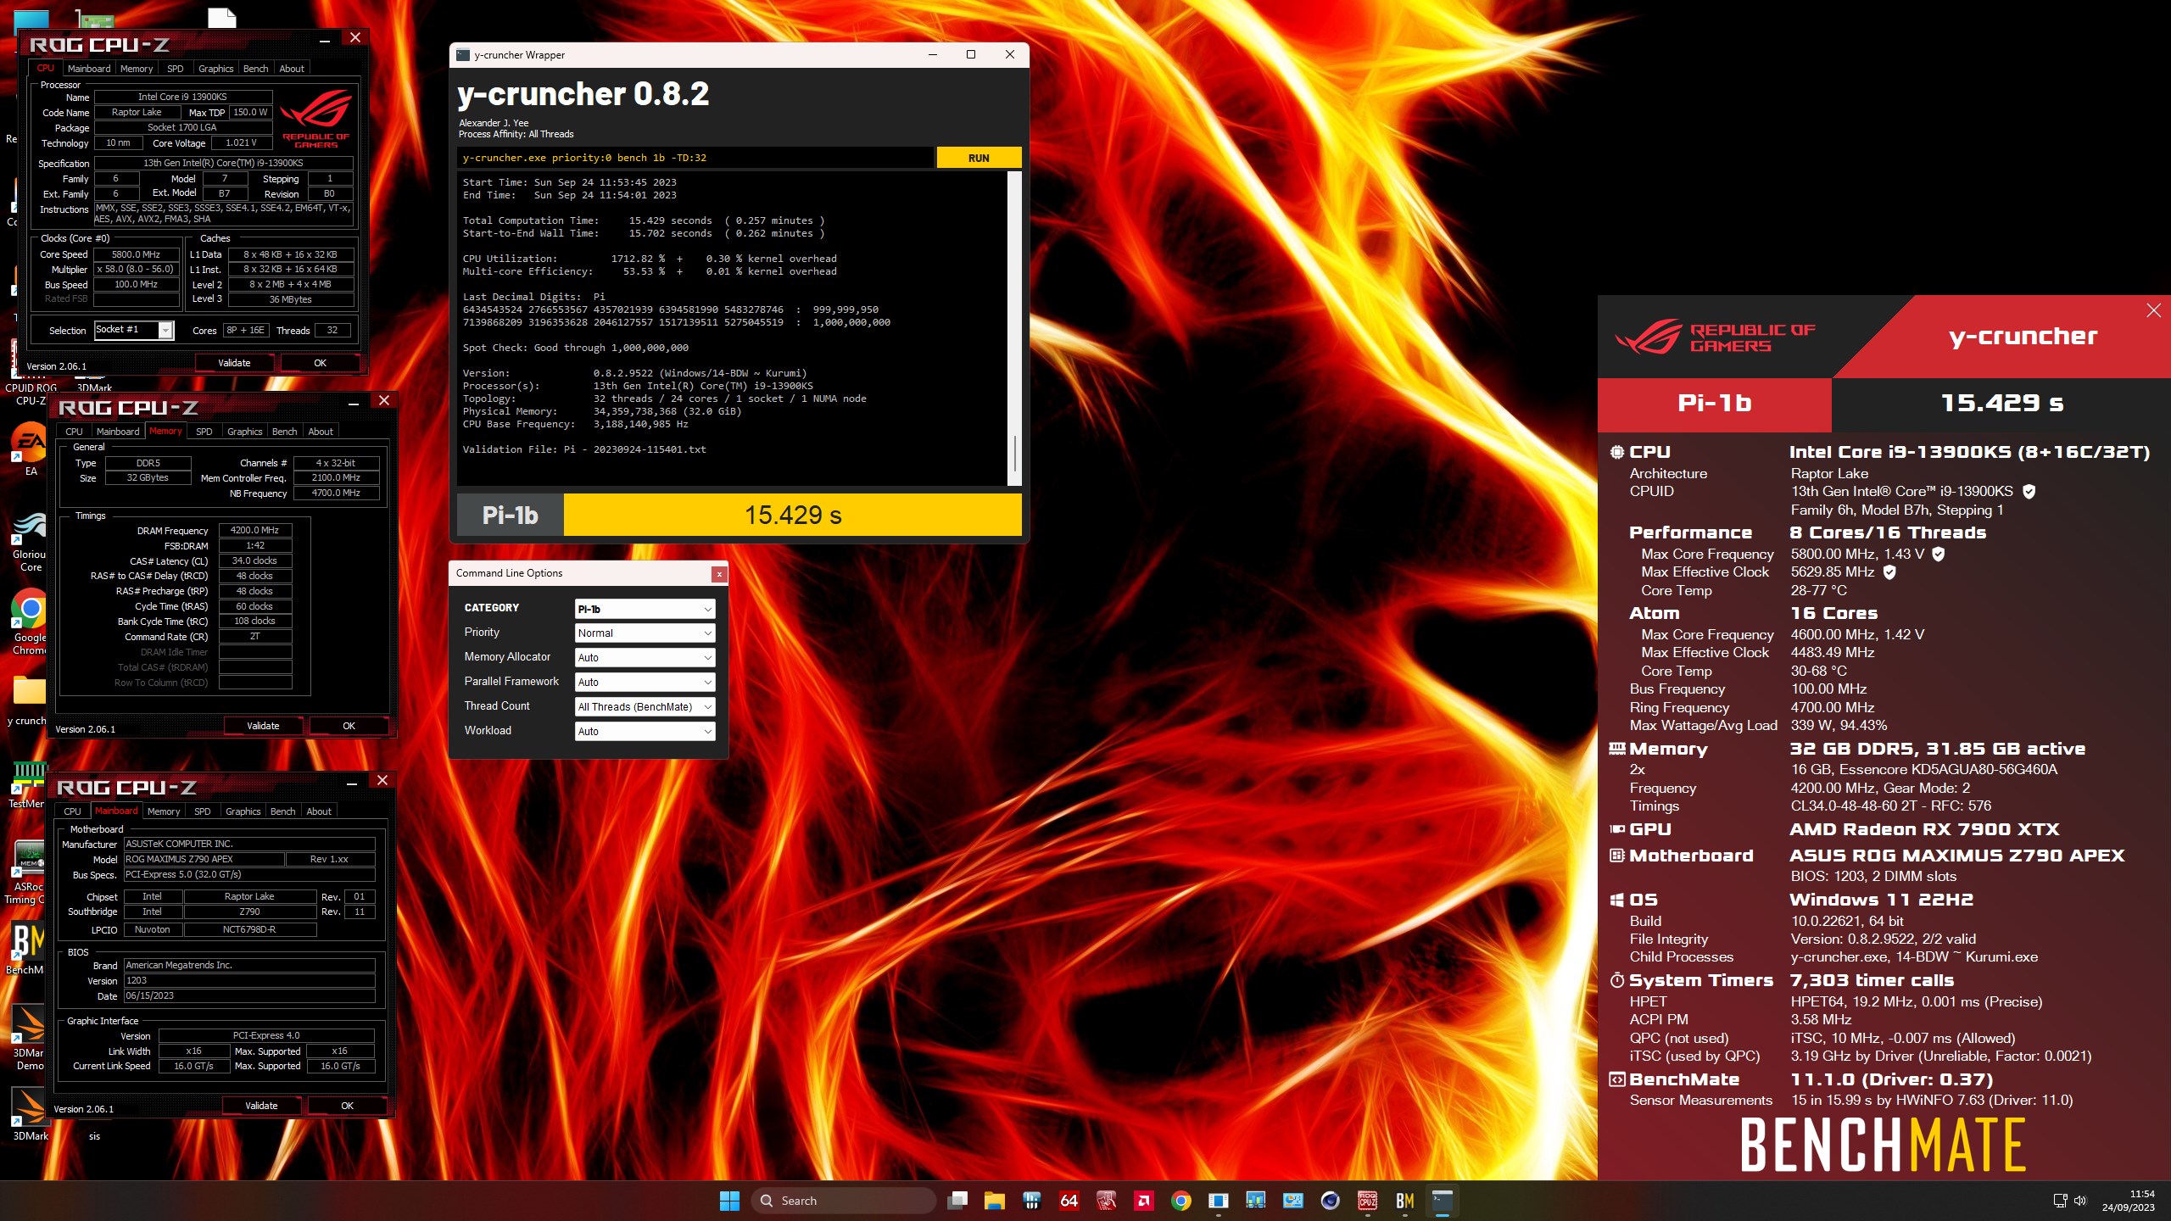Open Thread Count dropdown All Threads (BenchMate)
The width and height of the screenshot is (2171, 1221).
[x=645, y=707]
